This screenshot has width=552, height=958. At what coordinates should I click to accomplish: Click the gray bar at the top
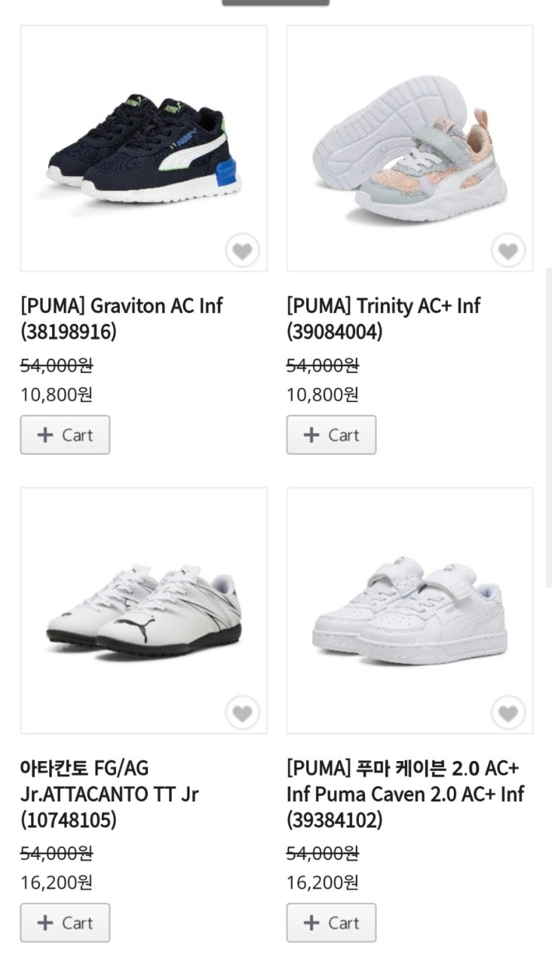[x=276, y=2]
